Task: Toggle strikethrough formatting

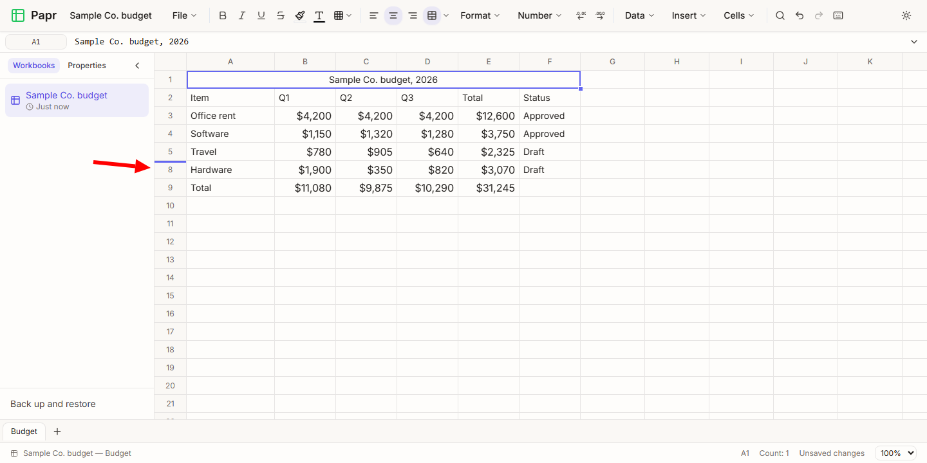Action: click(281, 15)
